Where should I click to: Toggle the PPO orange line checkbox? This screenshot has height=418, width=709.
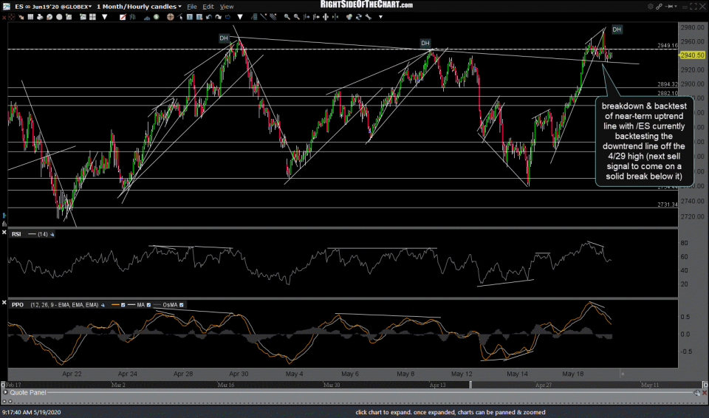(123, 305)
